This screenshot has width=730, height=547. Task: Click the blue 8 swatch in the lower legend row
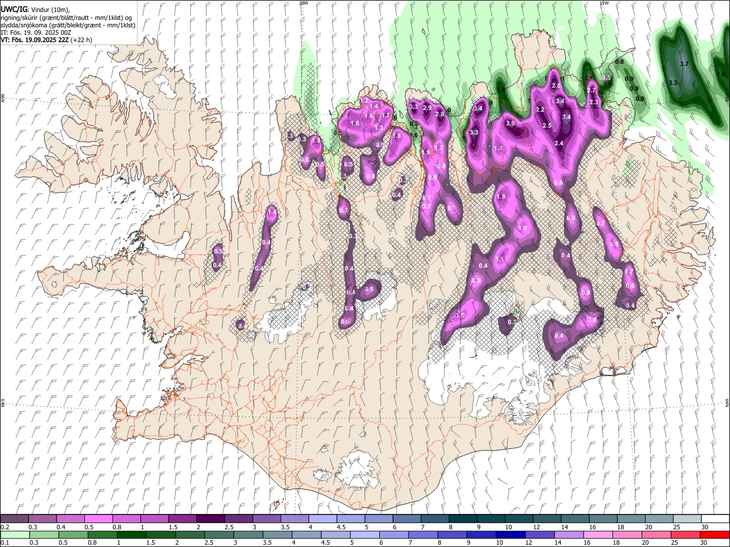[452, 534]
